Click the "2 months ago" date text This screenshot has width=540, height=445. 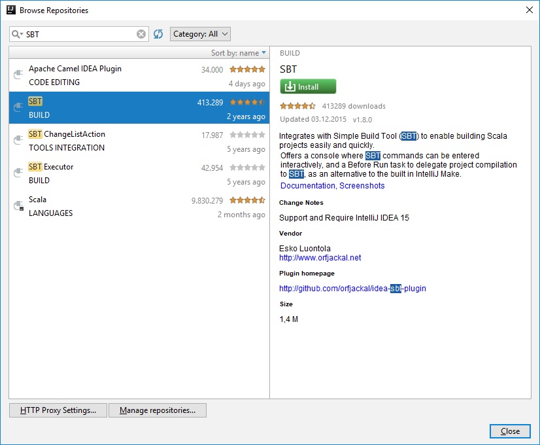pos(241,215)
